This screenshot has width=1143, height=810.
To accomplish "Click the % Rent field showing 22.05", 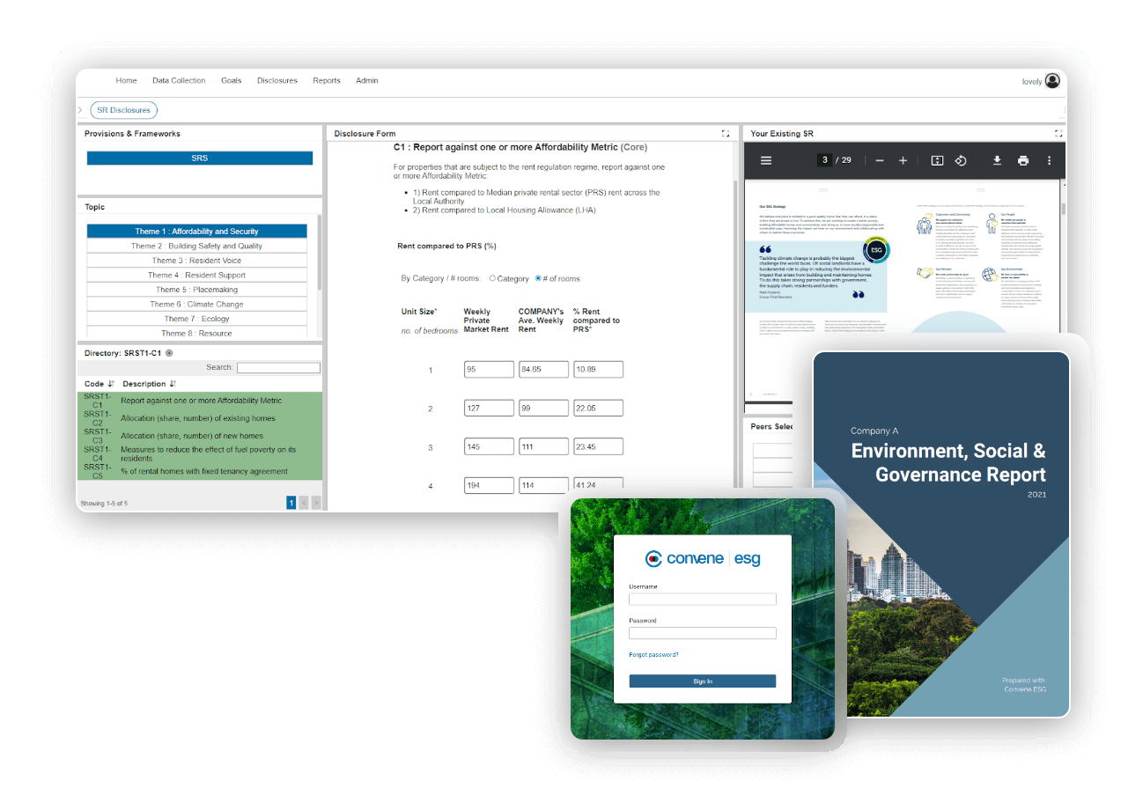I will pos(598,409).
